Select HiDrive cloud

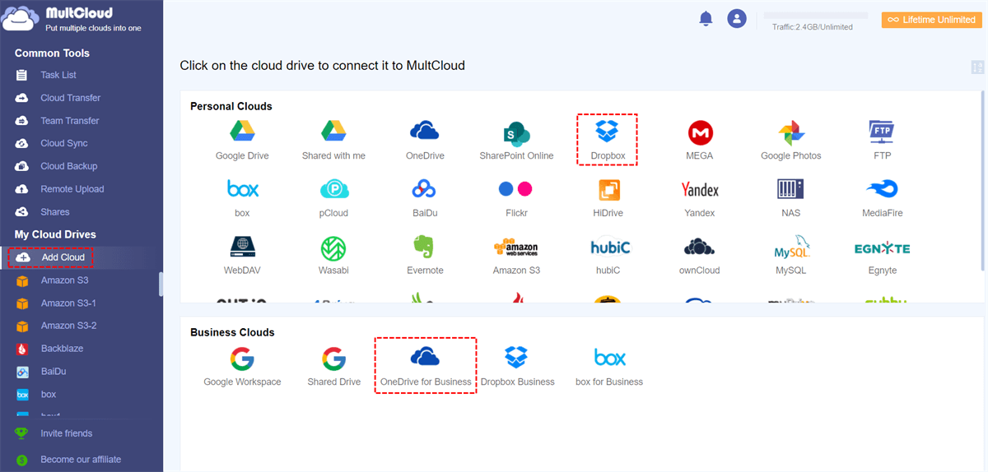click(608, 198)
